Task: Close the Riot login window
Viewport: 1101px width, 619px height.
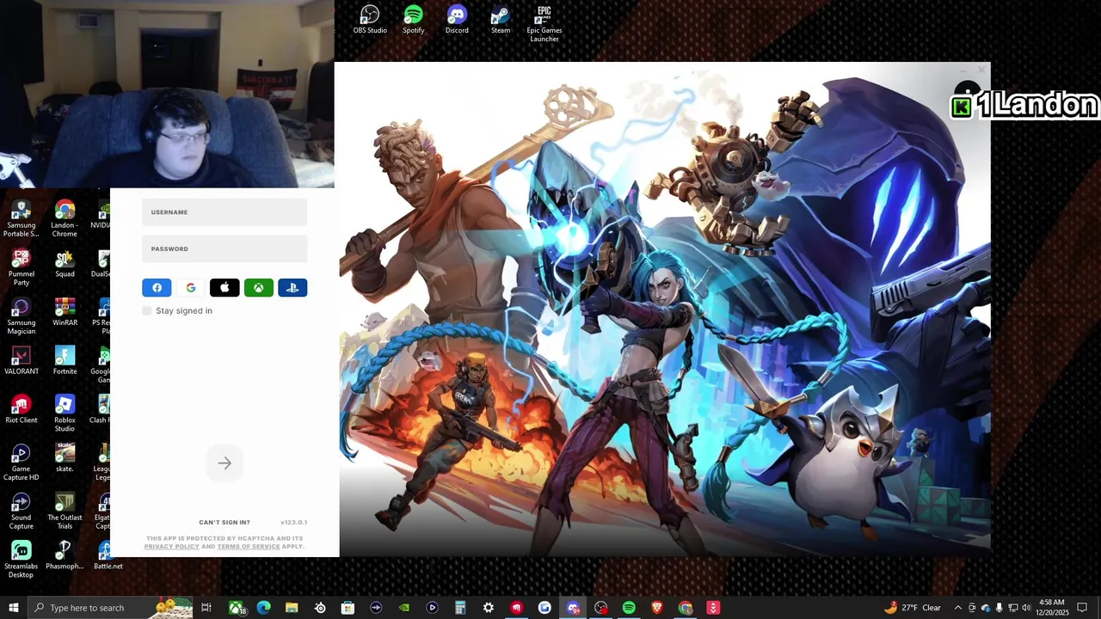Action: point(981,70)
